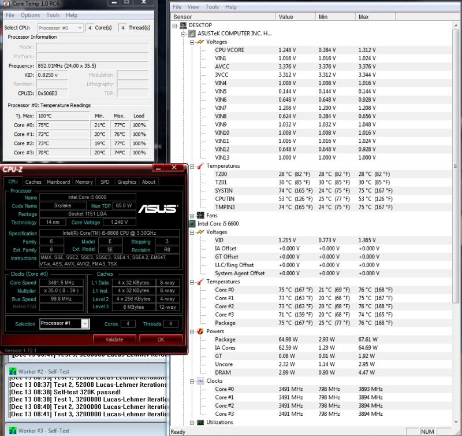Click the Core Temp title bar app icon

coord(6,3)
